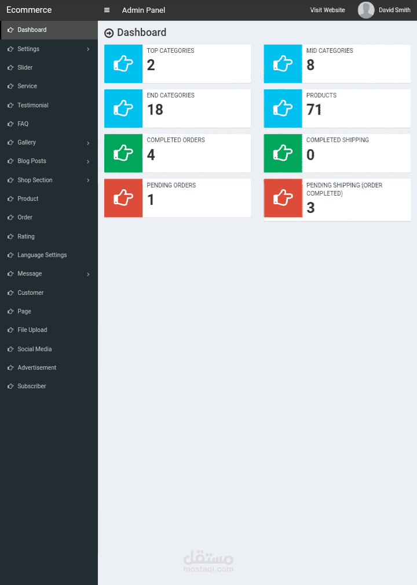Screen dimensions: 417x585
Task: Expand the Message submenu chevron
Action: pos(88,274)
